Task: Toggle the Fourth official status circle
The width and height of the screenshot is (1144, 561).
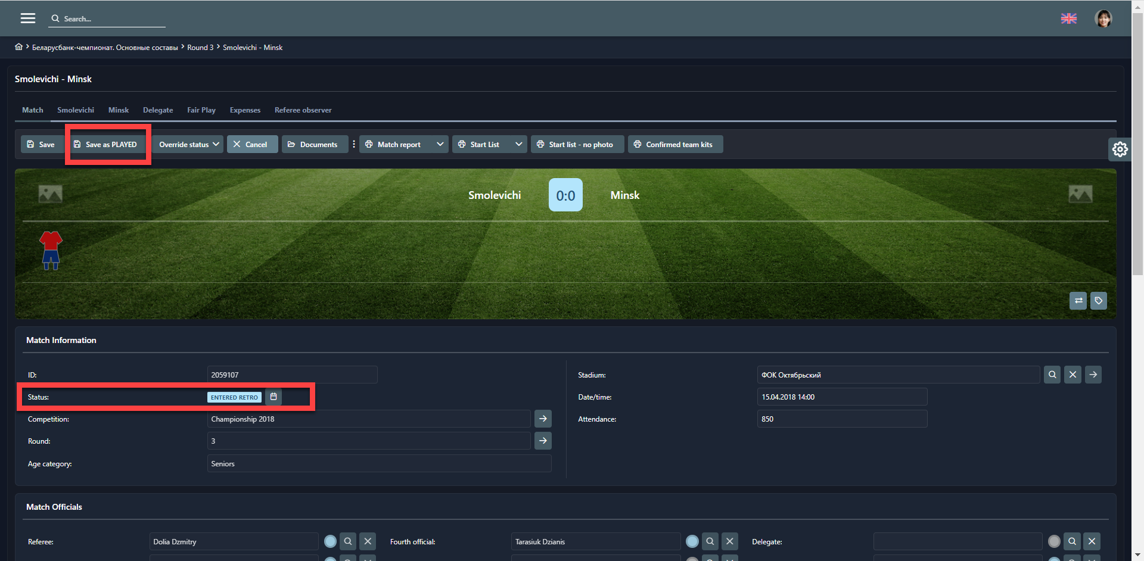Action: (x=692, y=541)
